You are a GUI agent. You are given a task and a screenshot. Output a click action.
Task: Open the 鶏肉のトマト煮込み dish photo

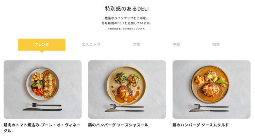pyautogui.click(x=43, y=89)
